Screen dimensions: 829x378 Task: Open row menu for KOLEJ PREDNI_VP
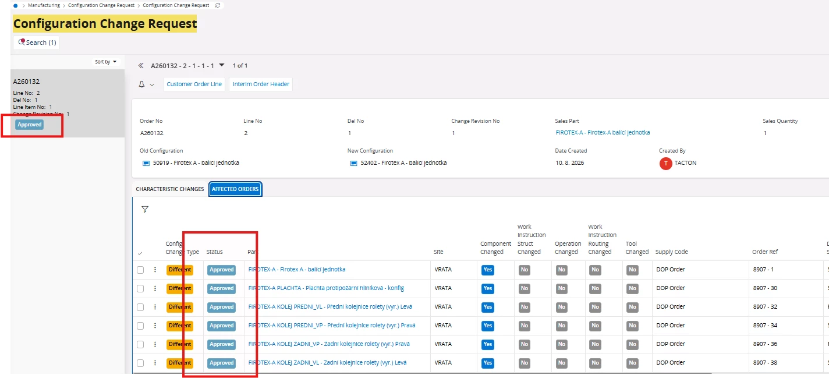click(155, 326)
